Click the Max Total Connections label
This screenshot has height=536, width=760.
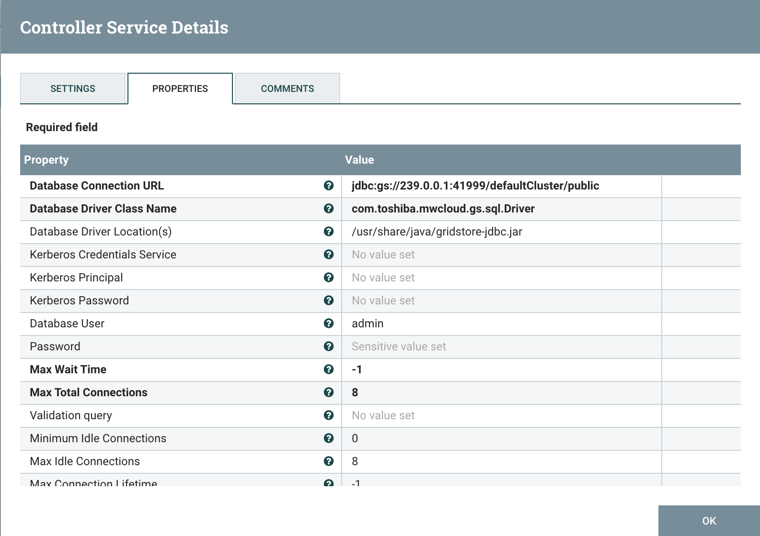point(89,392)
